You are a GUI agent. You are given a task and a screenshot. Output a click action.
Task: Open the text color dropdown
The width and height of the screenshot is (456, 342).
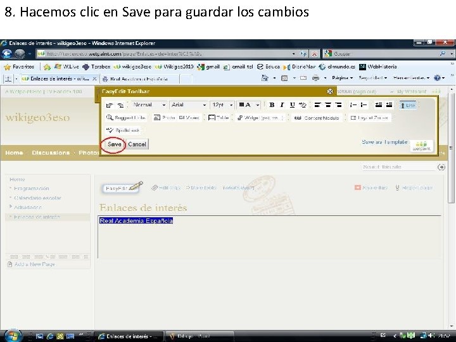pos(249,104)
